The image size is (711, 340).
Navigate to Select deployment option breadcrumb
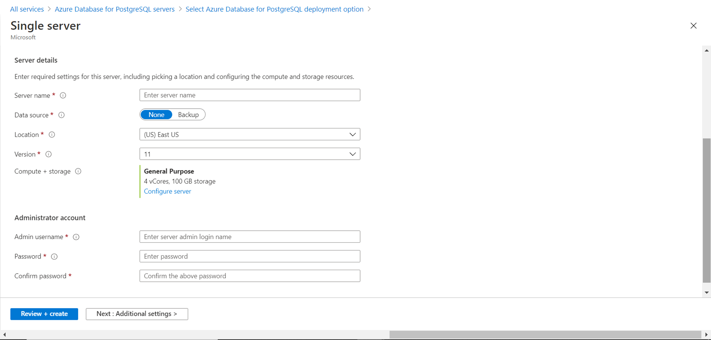coord(274,9)
